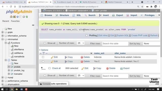The width and height of the screenshot is (162, 91).
Task: Check the lower Show all checkbox
Action: pyautogui.click(x=45, y=76)
